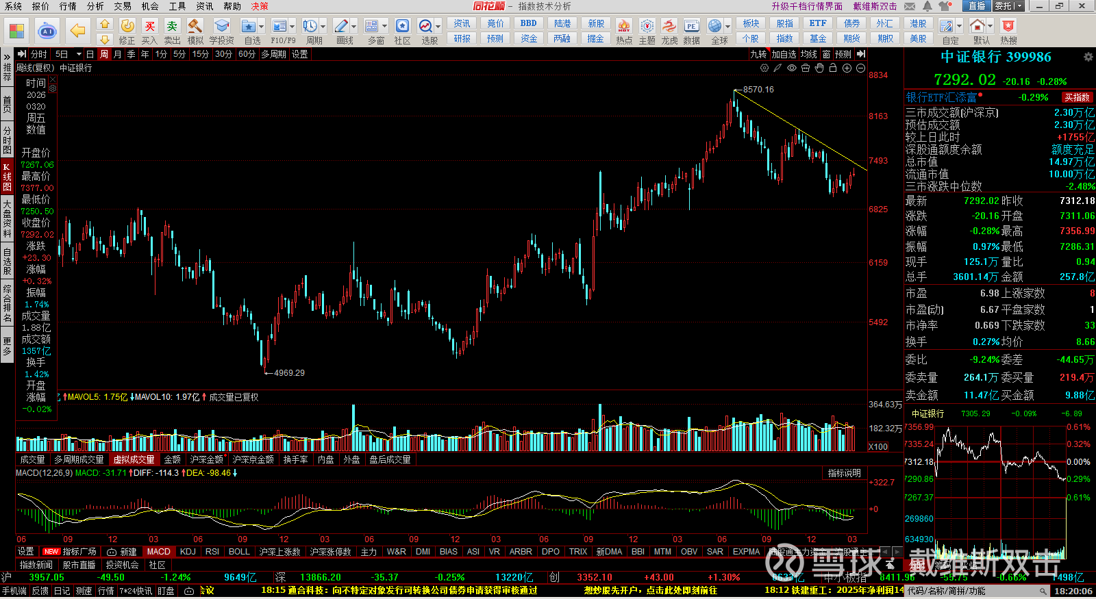Expand the 选股 dropdown arrow
The height and width of the screenshot is (599, 1096).
pyautogui.click(x=438, y=27)
